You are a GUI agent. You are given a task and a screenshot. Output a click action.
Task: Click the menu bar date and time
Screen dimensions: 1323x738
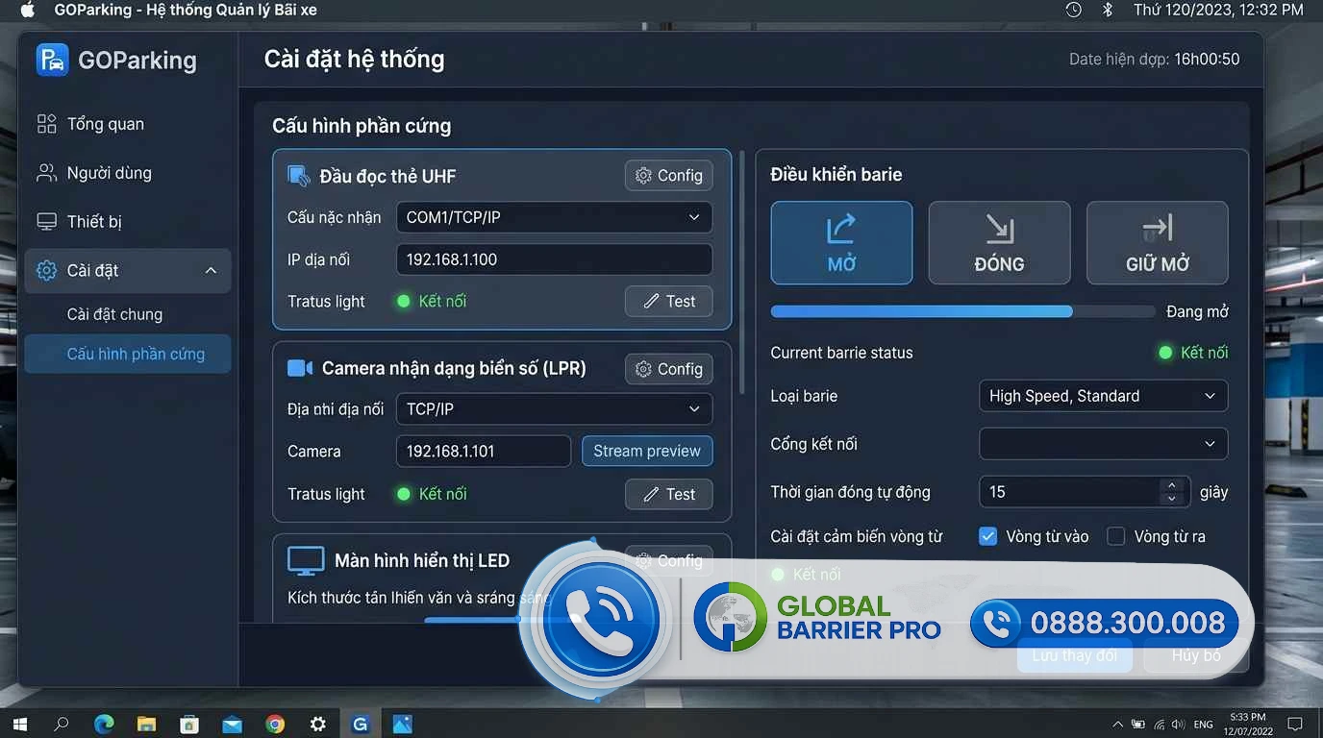tap(1218, 10)
